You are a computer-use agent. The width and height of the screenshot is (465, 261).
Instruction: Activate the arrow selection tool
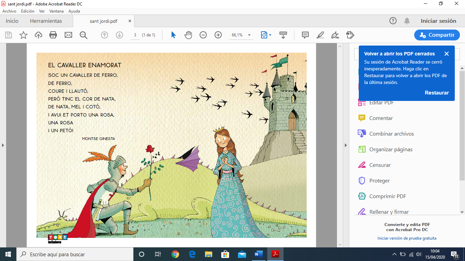(173, 35)
